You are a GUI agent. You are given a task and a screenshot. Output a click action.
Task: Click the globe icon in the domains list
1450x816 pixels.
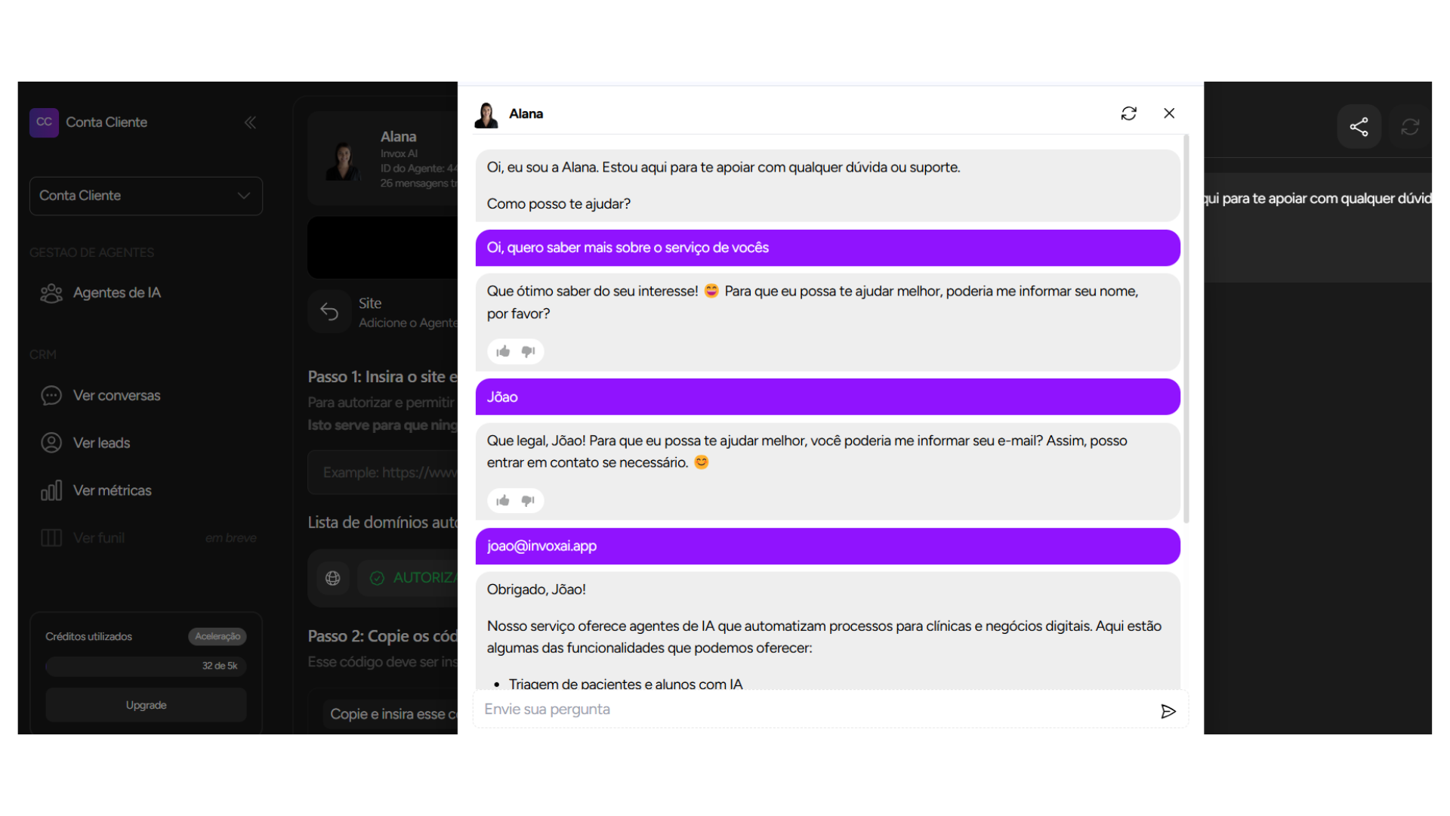tap(332, 578)
